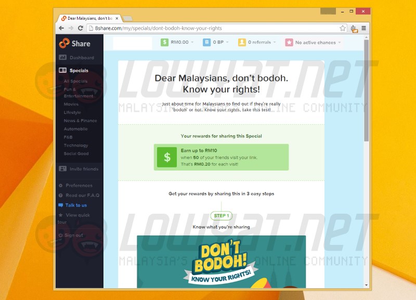The height and width of the screenshot is (300, 416).
Task: Click the pink star chances icon
Action: coord(289,43)
